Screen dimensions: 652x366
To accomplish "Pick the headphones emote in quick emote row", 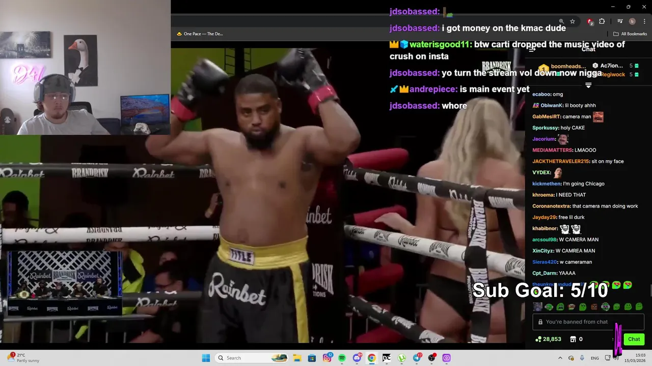I will pos(605,307).
